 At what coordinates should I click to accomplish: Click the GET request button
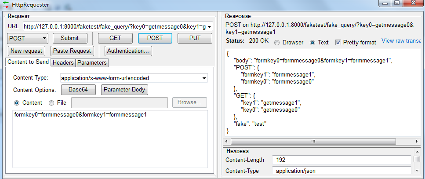click(115, 38)
